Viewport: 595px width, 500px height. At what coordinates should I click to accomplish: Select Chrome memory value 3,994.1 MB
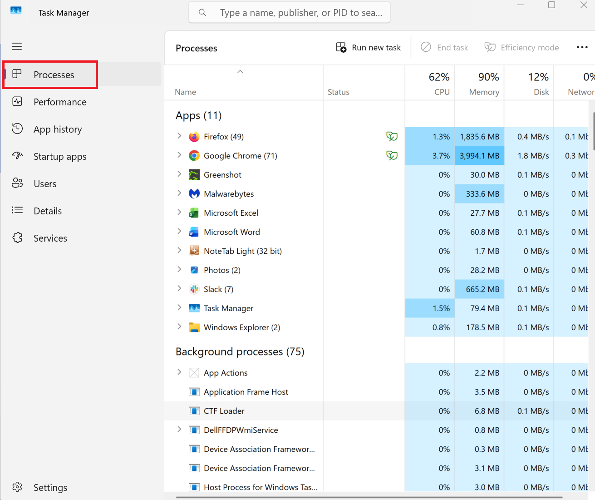479,156
